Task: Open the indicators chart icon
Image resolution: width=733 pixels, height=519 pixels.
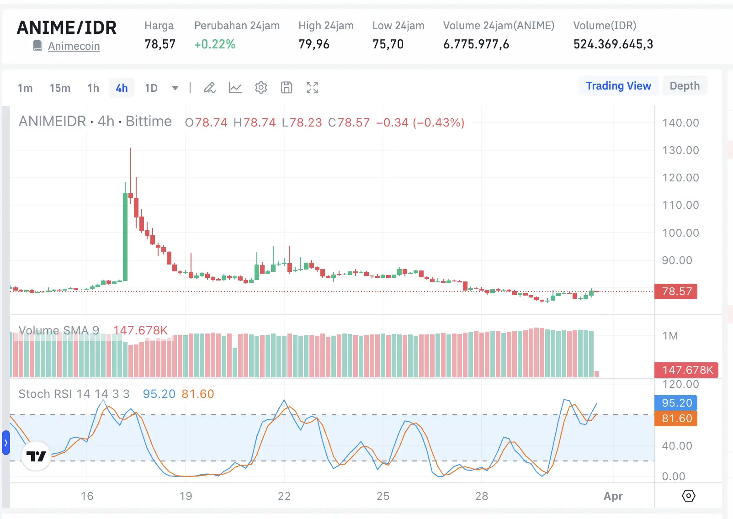Action: pos(235,87)
